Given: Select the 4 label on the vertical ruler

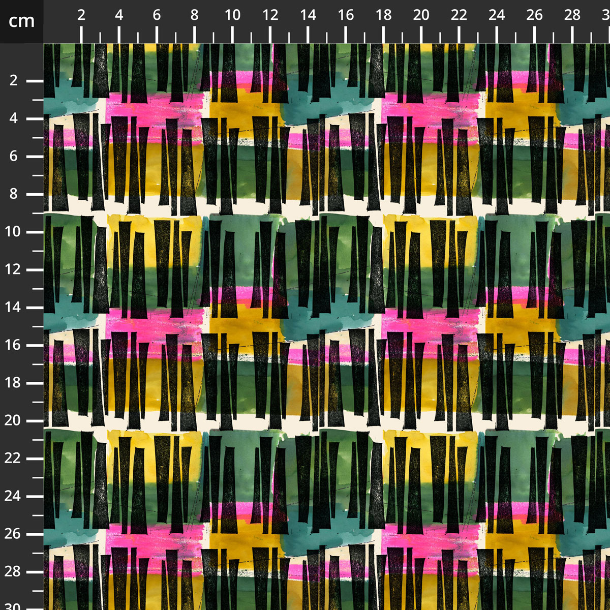Looking at the screenshot, I should pyautogui.click(x=14, y=118).
